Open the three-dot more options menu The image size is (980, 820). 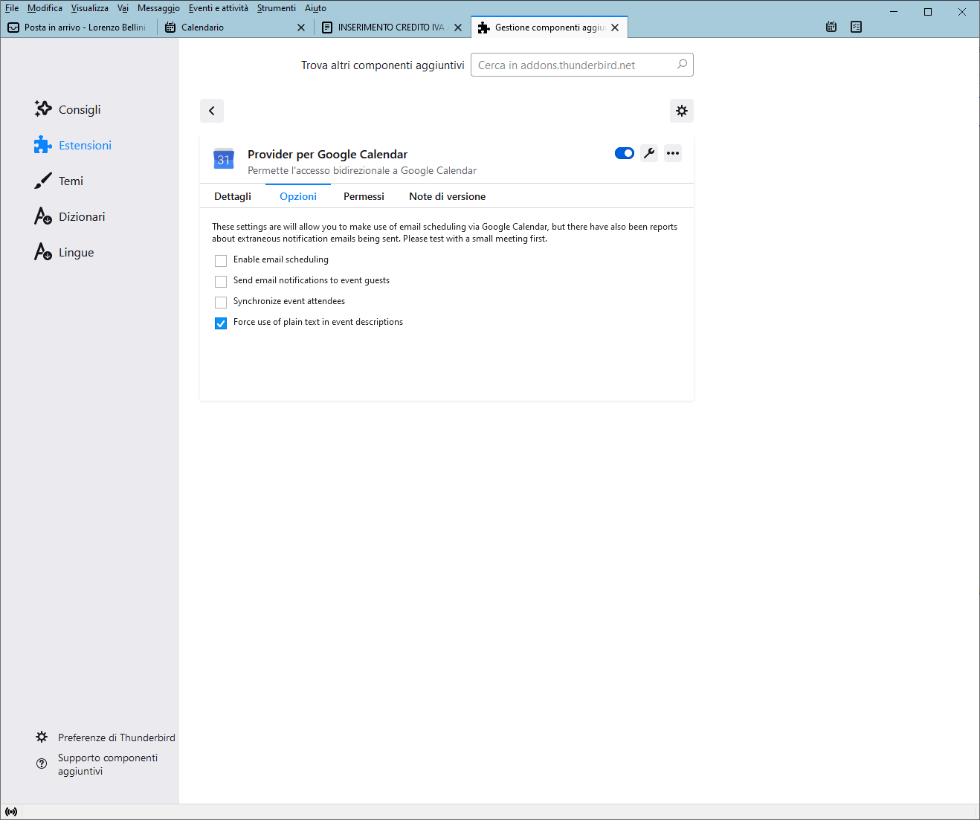point(672,152)
